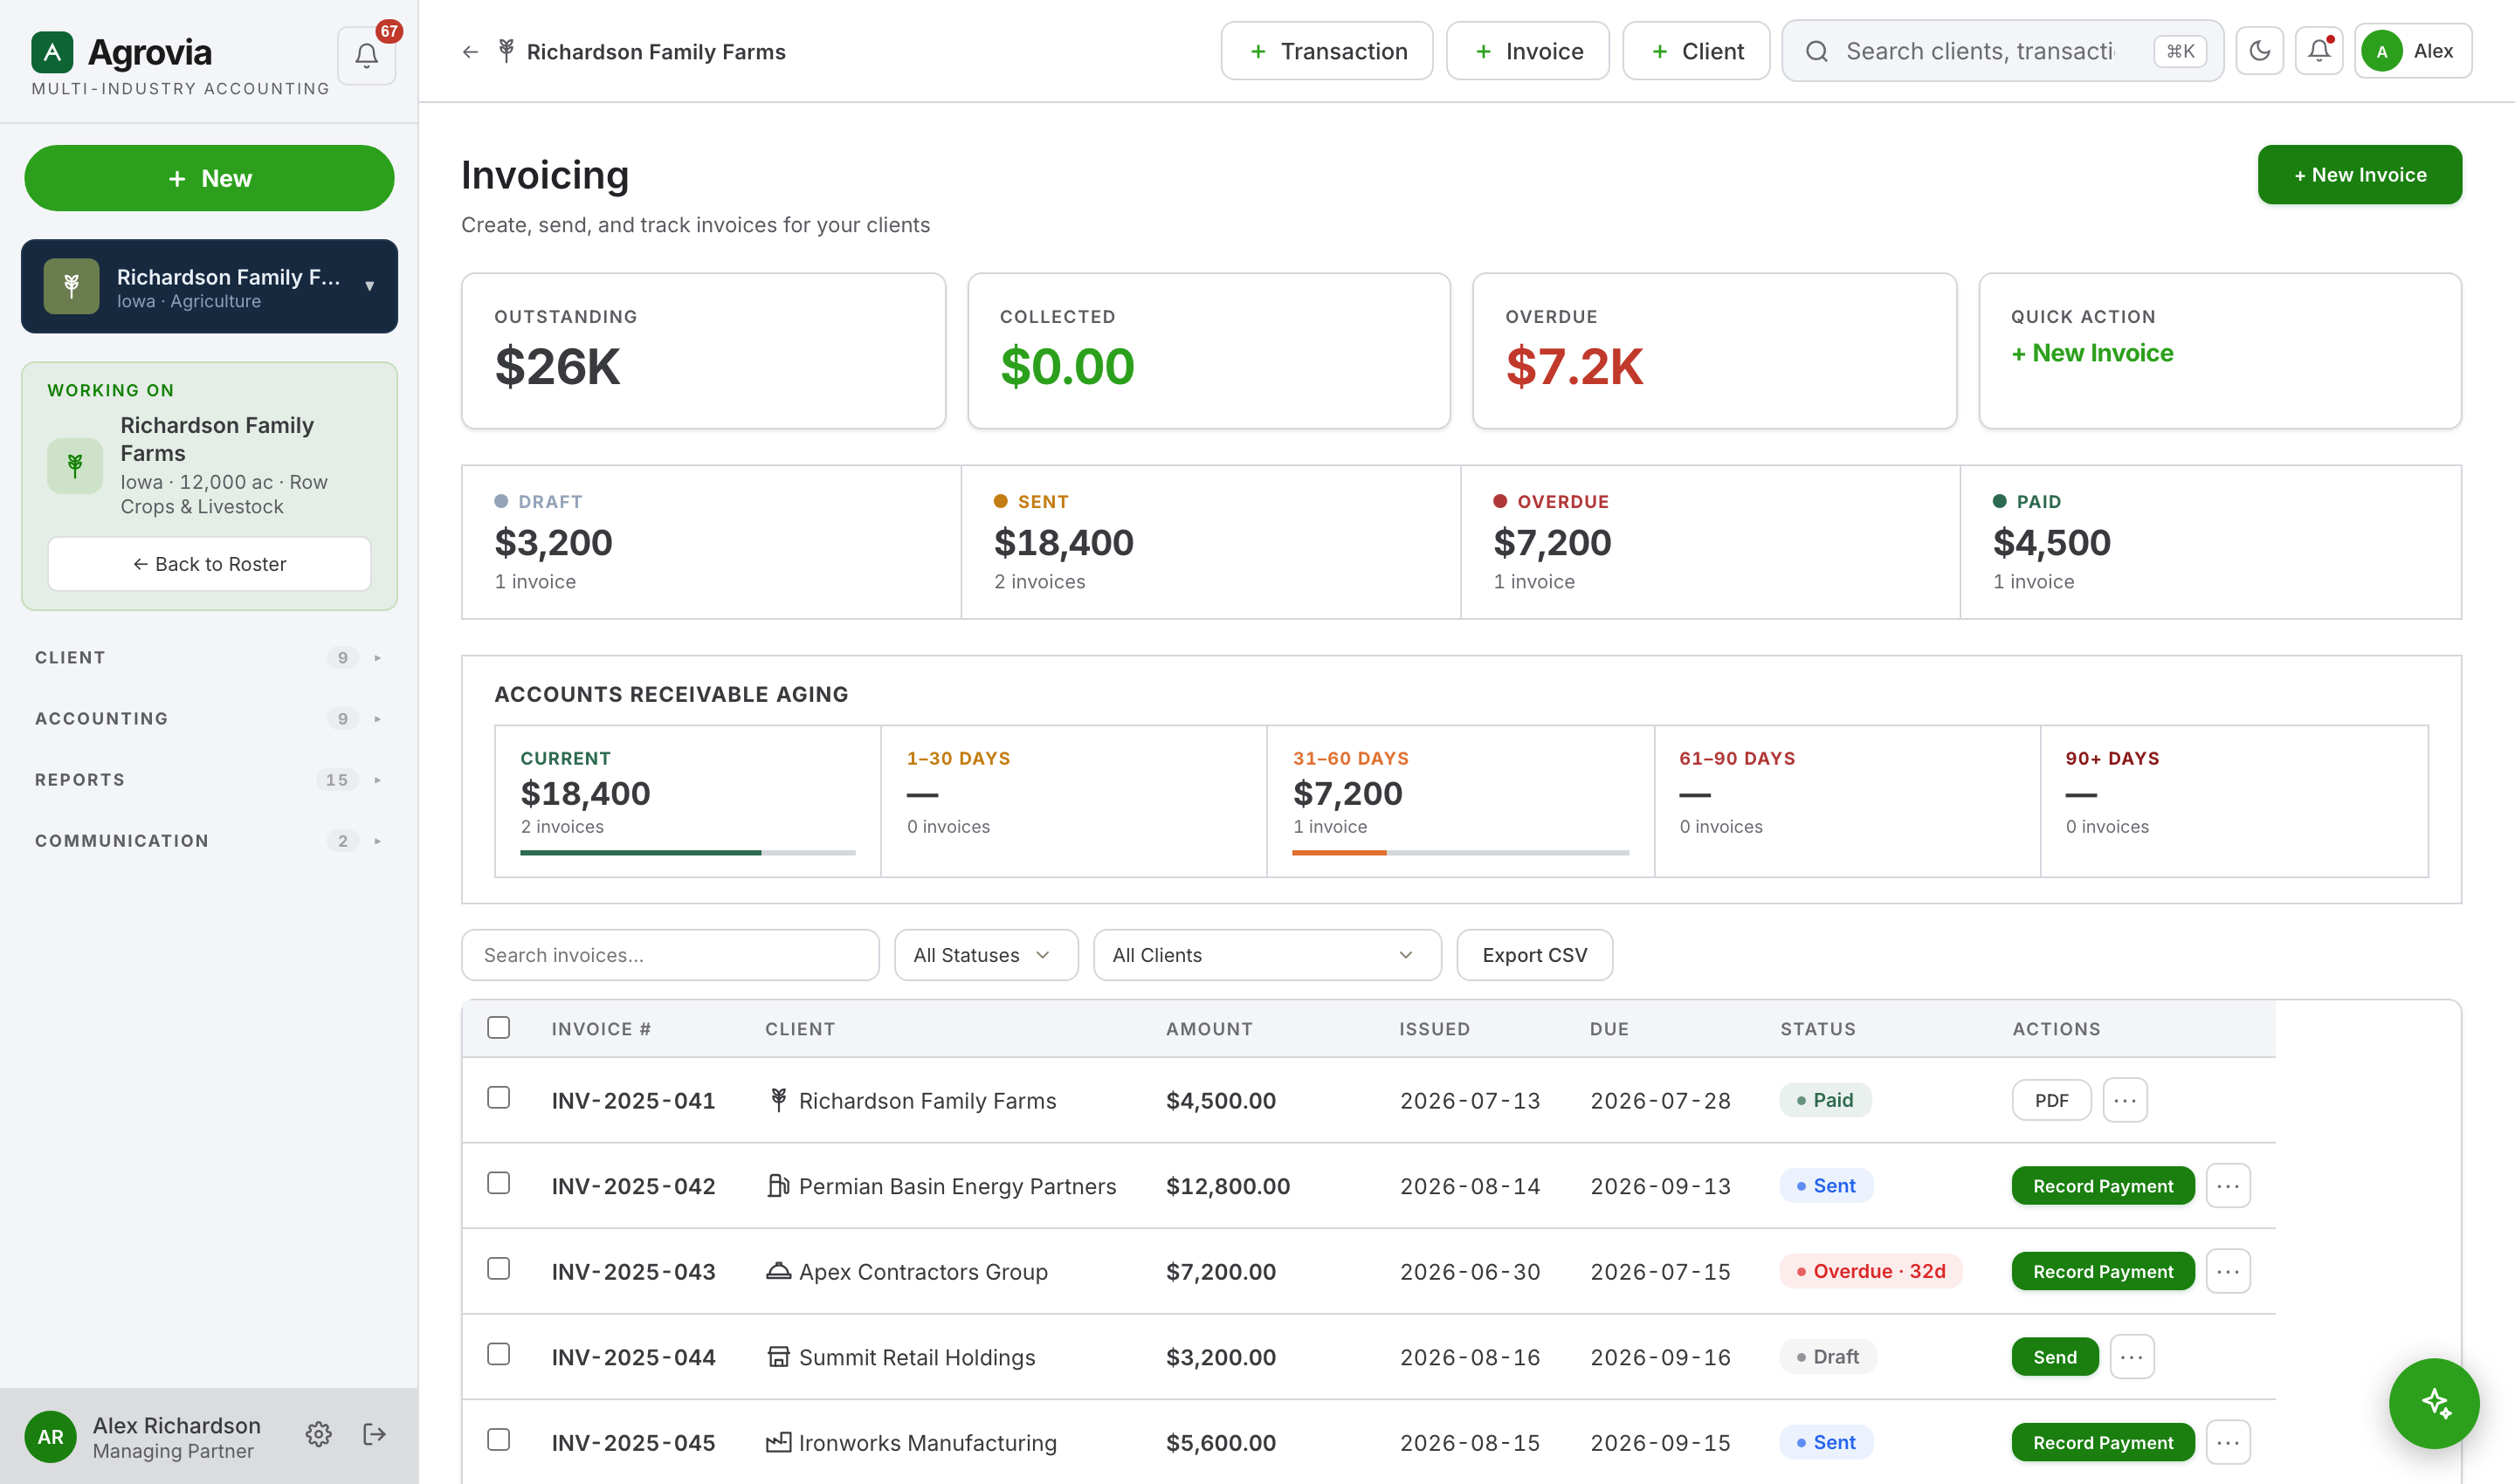
Task: Click the Search invoices field
Action: [671, 955]
